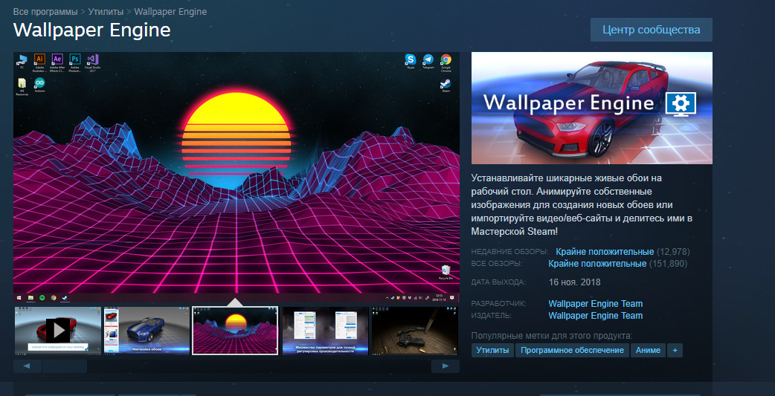Viewport: 775px width, 396px height.
Task: Click the release date 16 ноя. 2018
Action: [574, 282]
